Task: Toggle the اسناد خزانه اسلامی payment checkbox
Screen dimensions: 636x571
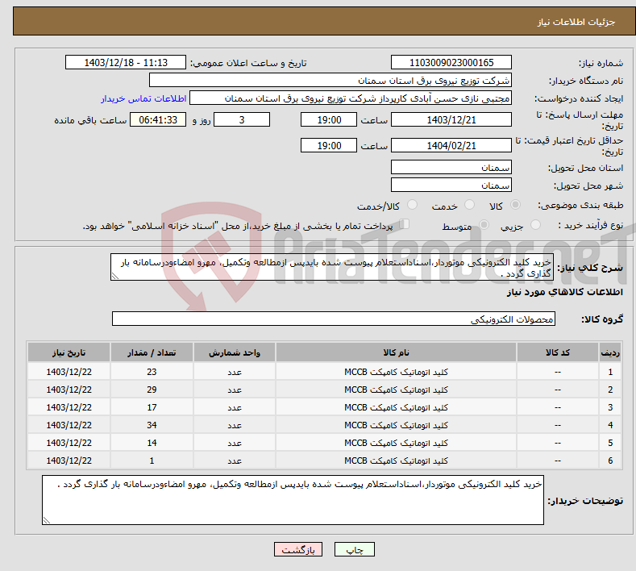Action: point(405,225)
